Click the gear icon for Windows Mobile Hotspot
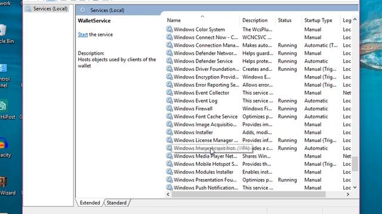 coord(170,164)
